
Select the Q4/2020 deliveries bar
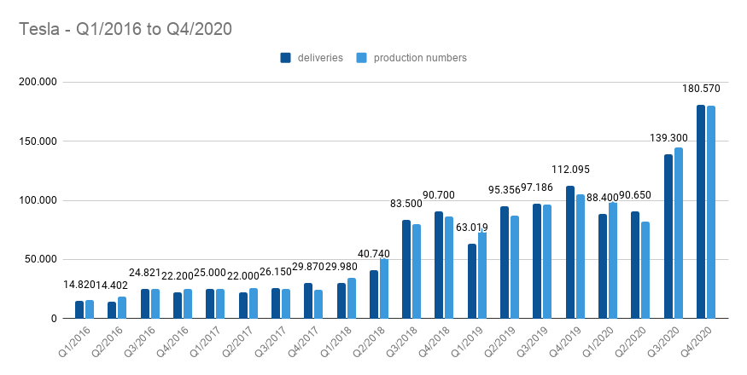[701, 211]
